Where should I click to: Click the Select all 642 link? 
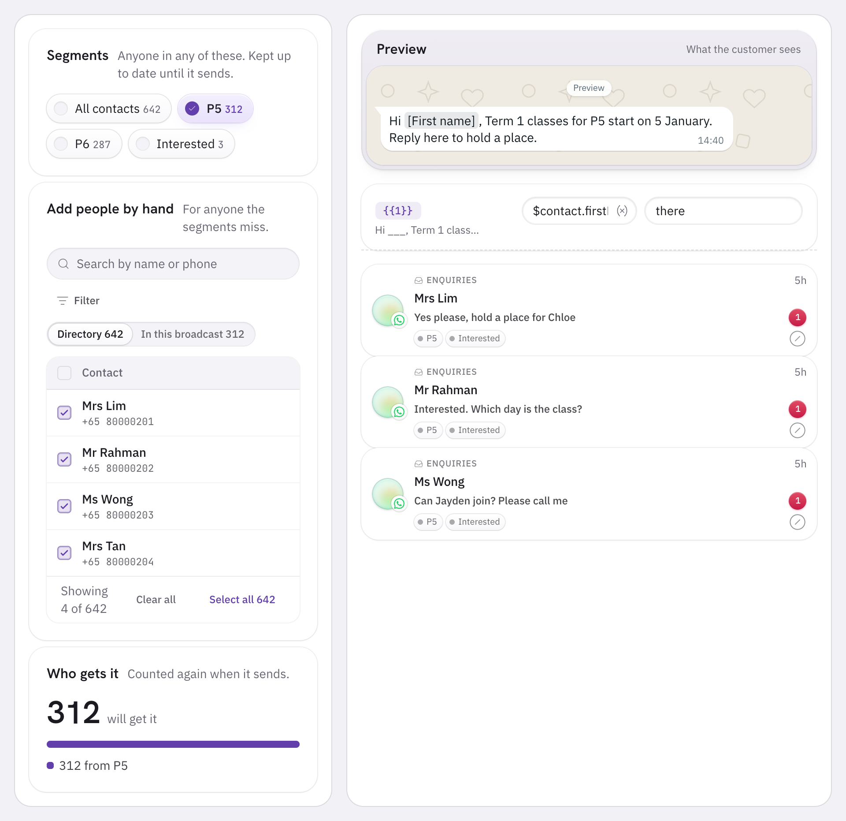click(242, 600)
